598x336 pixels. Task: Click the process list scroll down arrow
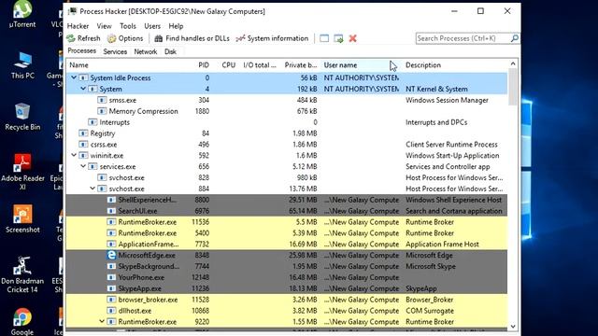click(513, 327)
